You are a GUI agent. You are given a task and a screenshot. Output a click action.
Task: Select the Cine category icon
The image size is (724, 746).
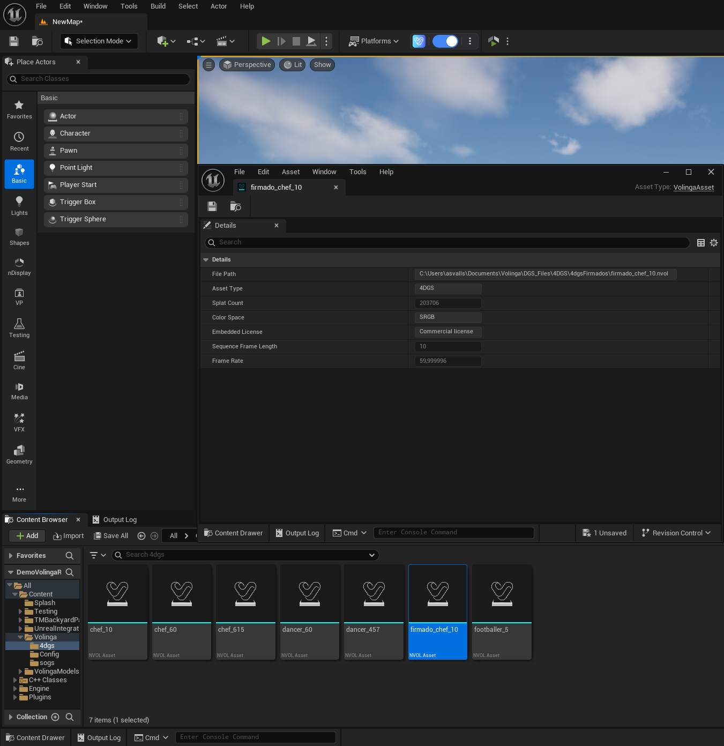click(19, 360)
